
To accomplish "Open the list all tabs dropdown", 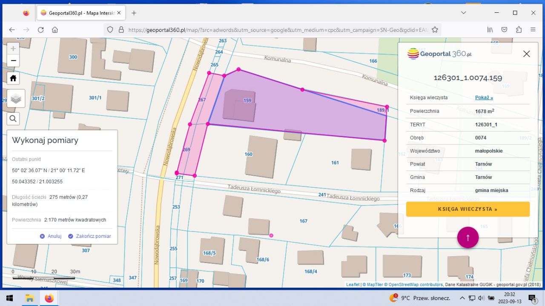I will (x=463, y=13).
